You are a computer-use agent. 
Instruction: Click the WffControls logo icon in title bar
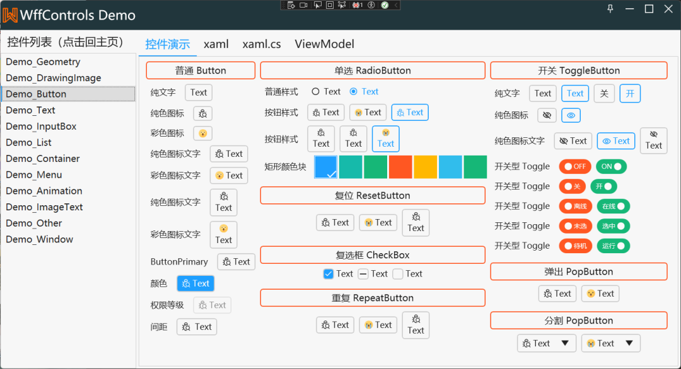pyautogui.click(x=10, y=14)
